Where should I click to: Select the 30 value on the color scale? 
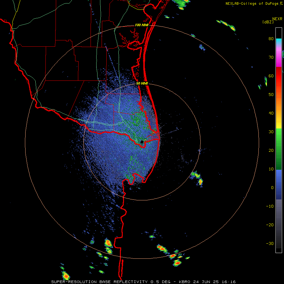(x=271, y=132)
